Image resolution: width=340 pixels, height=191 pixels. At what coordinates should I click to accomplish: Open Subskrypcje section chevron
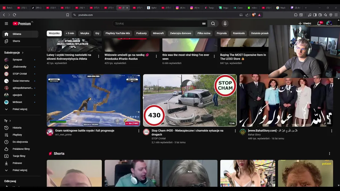23,53
